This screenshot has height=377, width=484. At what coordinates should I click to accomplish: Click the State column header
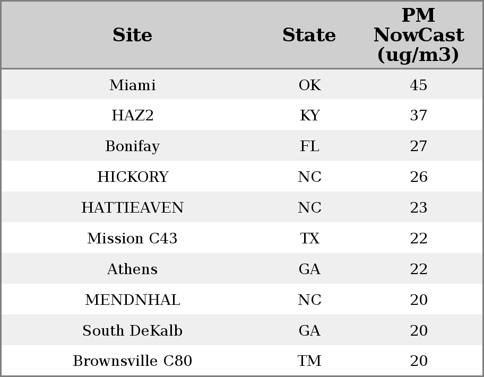(x=309, y=36)
